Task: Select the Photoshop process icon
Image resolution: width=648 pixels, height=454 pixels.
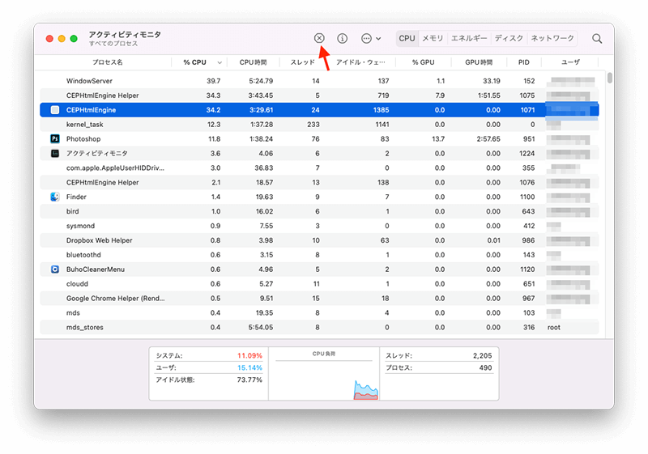Action: tap(55, 138)
